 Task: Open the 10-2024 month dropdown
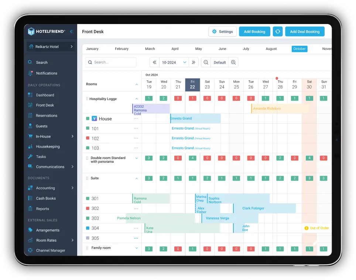pos(174,62)
